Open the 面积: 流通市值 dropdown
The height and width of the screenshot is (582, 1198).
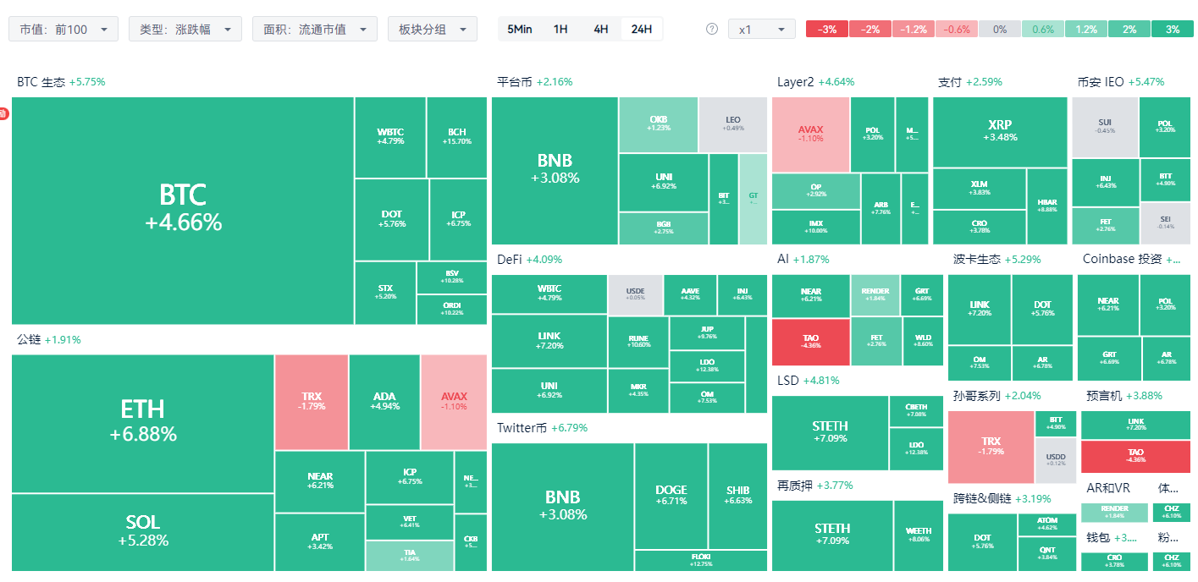pos(315,29)
